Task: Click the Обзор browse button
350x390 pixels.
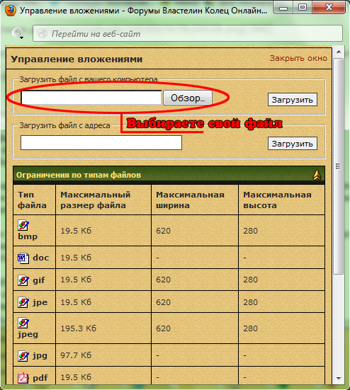Action: click(188, 98)
